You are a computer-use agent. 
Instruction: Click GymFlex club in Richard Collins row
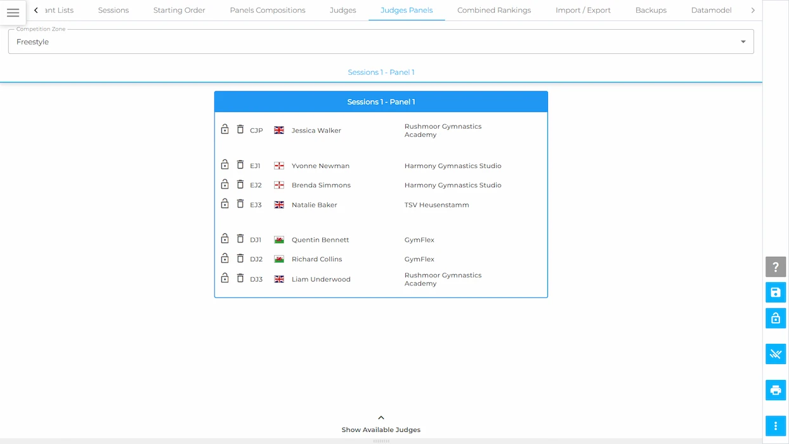click(419, 259)
